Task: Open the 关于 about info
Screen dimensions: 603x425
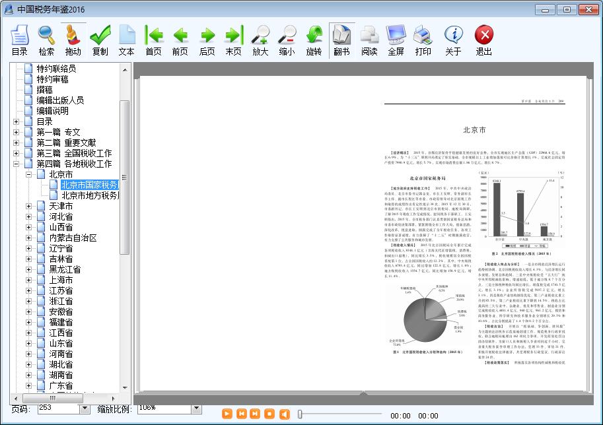Action: (453, 40)
